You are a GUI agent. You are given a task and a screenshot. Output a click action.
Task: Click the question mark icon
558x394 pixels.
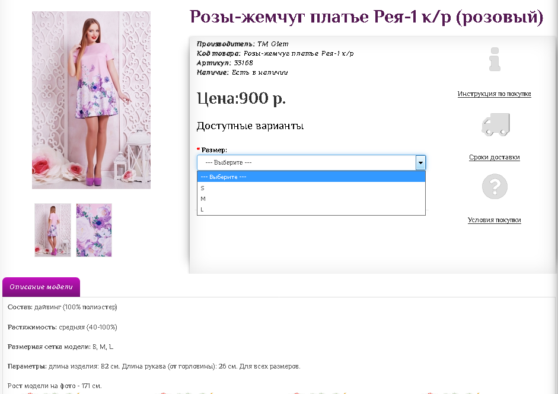(x=495, y=186)
